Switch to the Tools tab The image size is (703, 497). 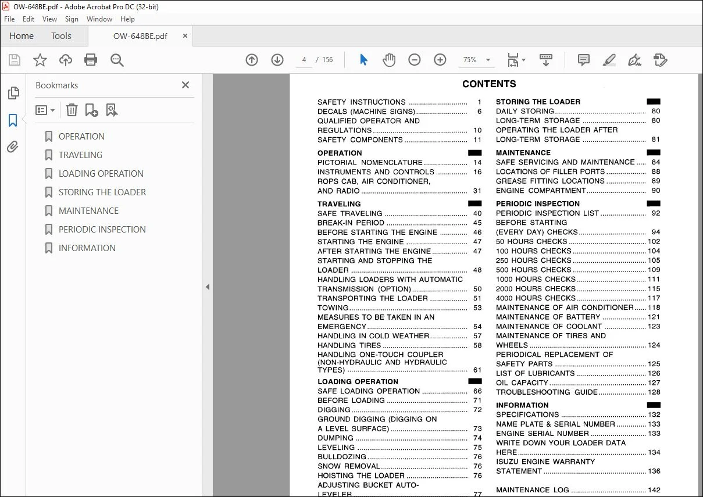(61, 36)
